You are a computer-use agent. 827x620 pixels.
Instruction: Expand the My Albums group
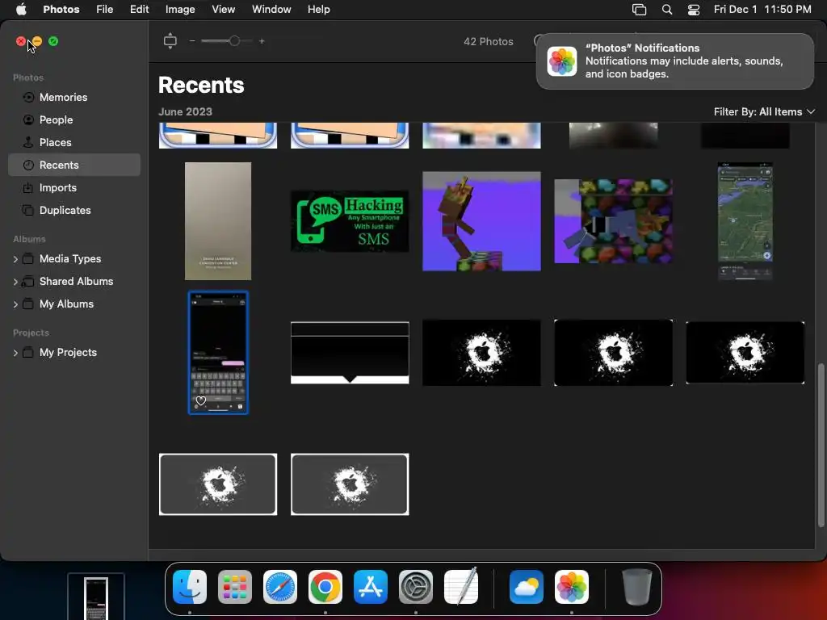point(15,304)
